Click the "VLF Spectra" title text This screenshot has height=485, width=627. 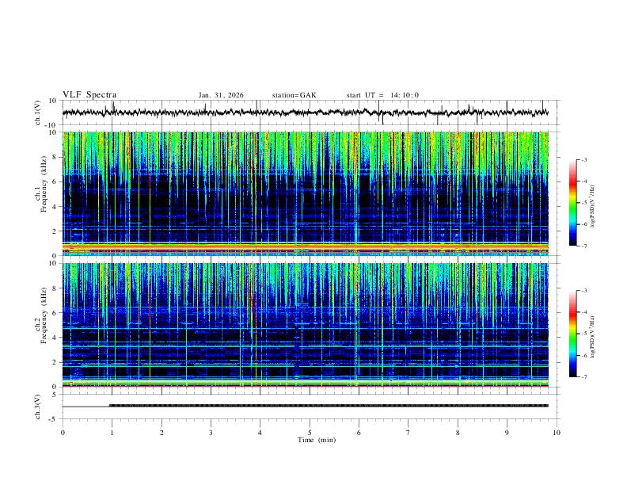[89, 95]
